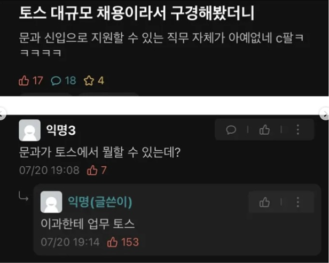Open 익명3's profile avatar
This screenshot has height=263, width=329.
[29, 130]
